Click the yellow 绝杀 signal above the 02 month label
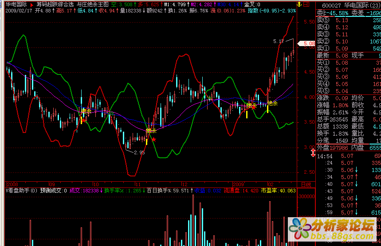Image resolution: width=381 pixels, height=246 pixels. (x=272, y=103)
